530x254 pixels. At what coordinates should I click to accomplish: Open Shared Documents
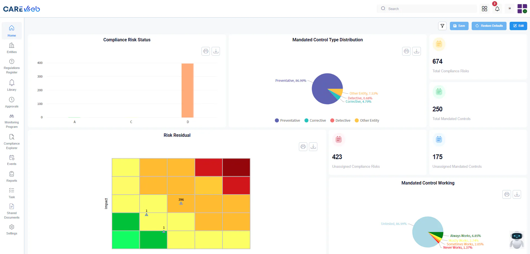(x=12, y=211)
